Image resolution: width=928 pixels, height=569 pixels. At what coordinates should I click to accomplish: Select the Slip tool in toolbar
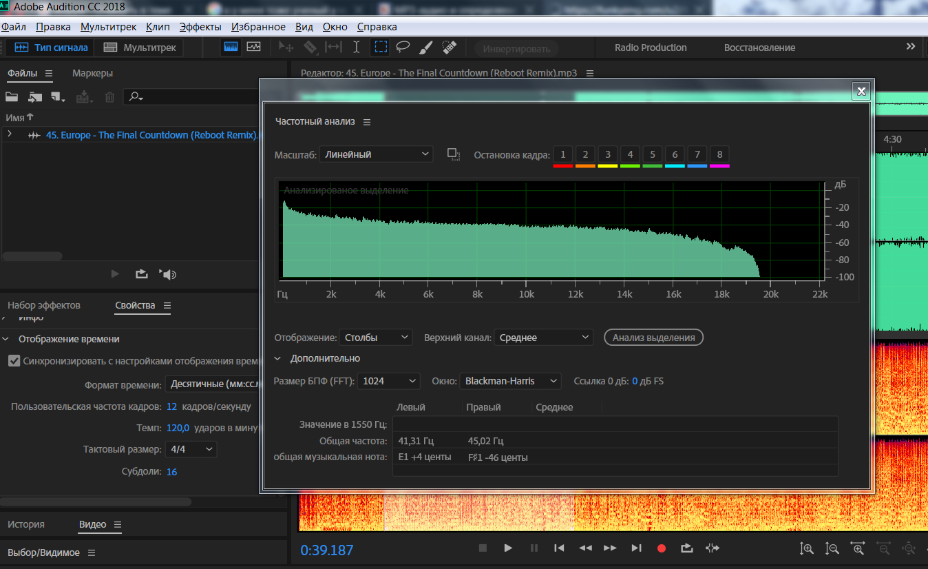tap(333, 48)
